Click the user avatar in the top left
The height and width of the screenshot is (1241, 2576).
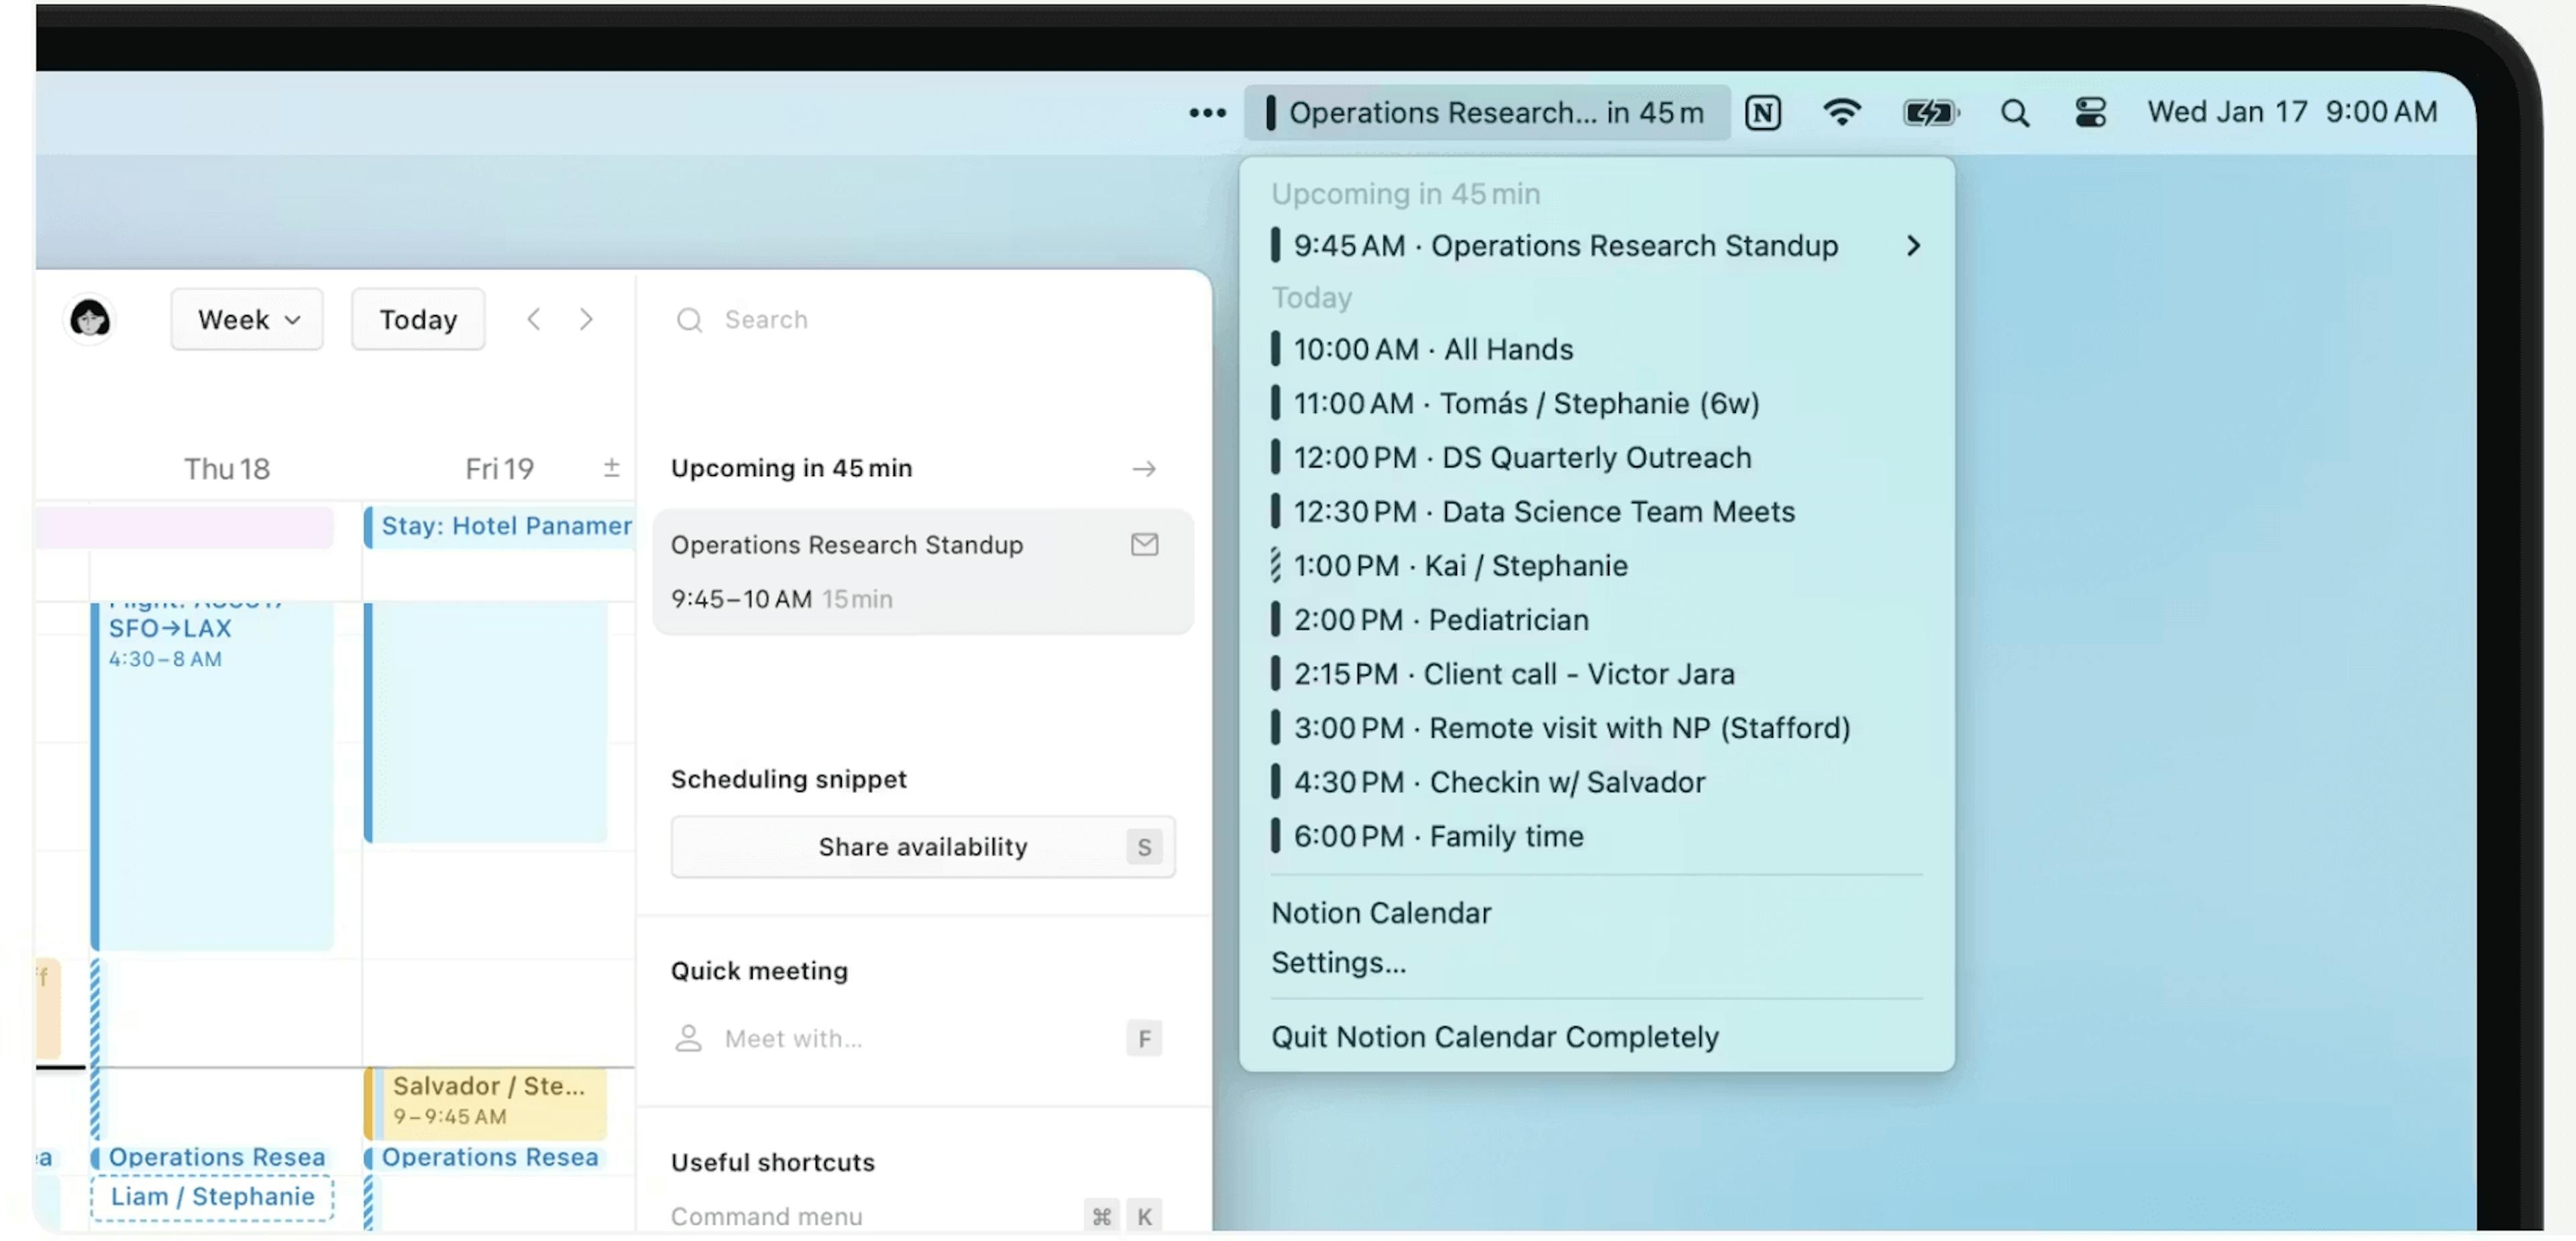pos(90,318)
